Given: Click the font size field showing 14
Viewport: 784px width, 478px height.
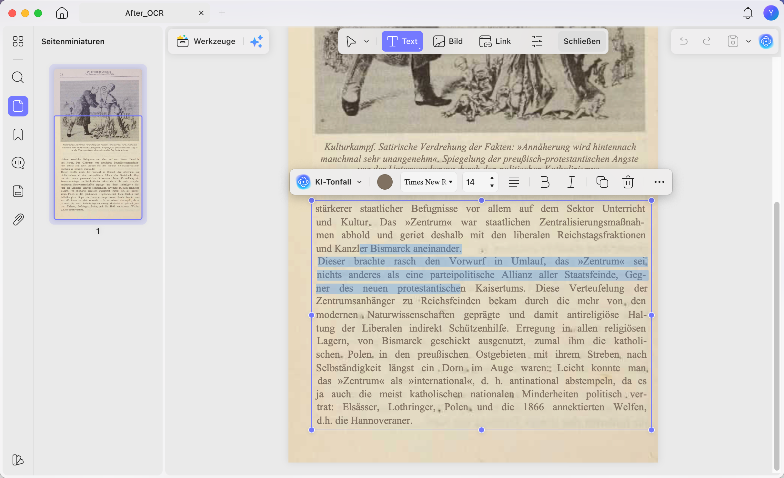Looking at the screenshot, I should pos(474,182).
